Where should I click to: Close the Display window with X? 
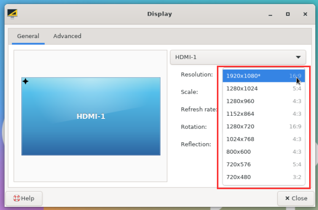coord(305,14)
